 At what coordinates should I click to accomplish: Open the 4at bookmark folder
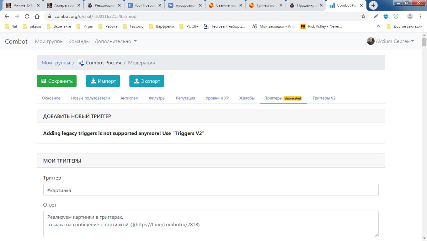11,26
